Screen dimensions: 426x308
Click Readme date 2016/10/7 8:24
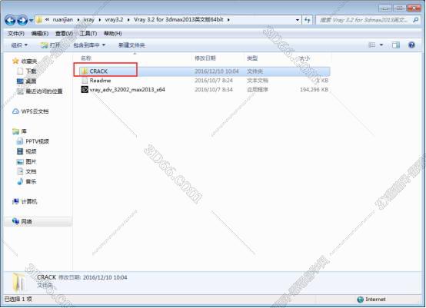click(214, 81)
